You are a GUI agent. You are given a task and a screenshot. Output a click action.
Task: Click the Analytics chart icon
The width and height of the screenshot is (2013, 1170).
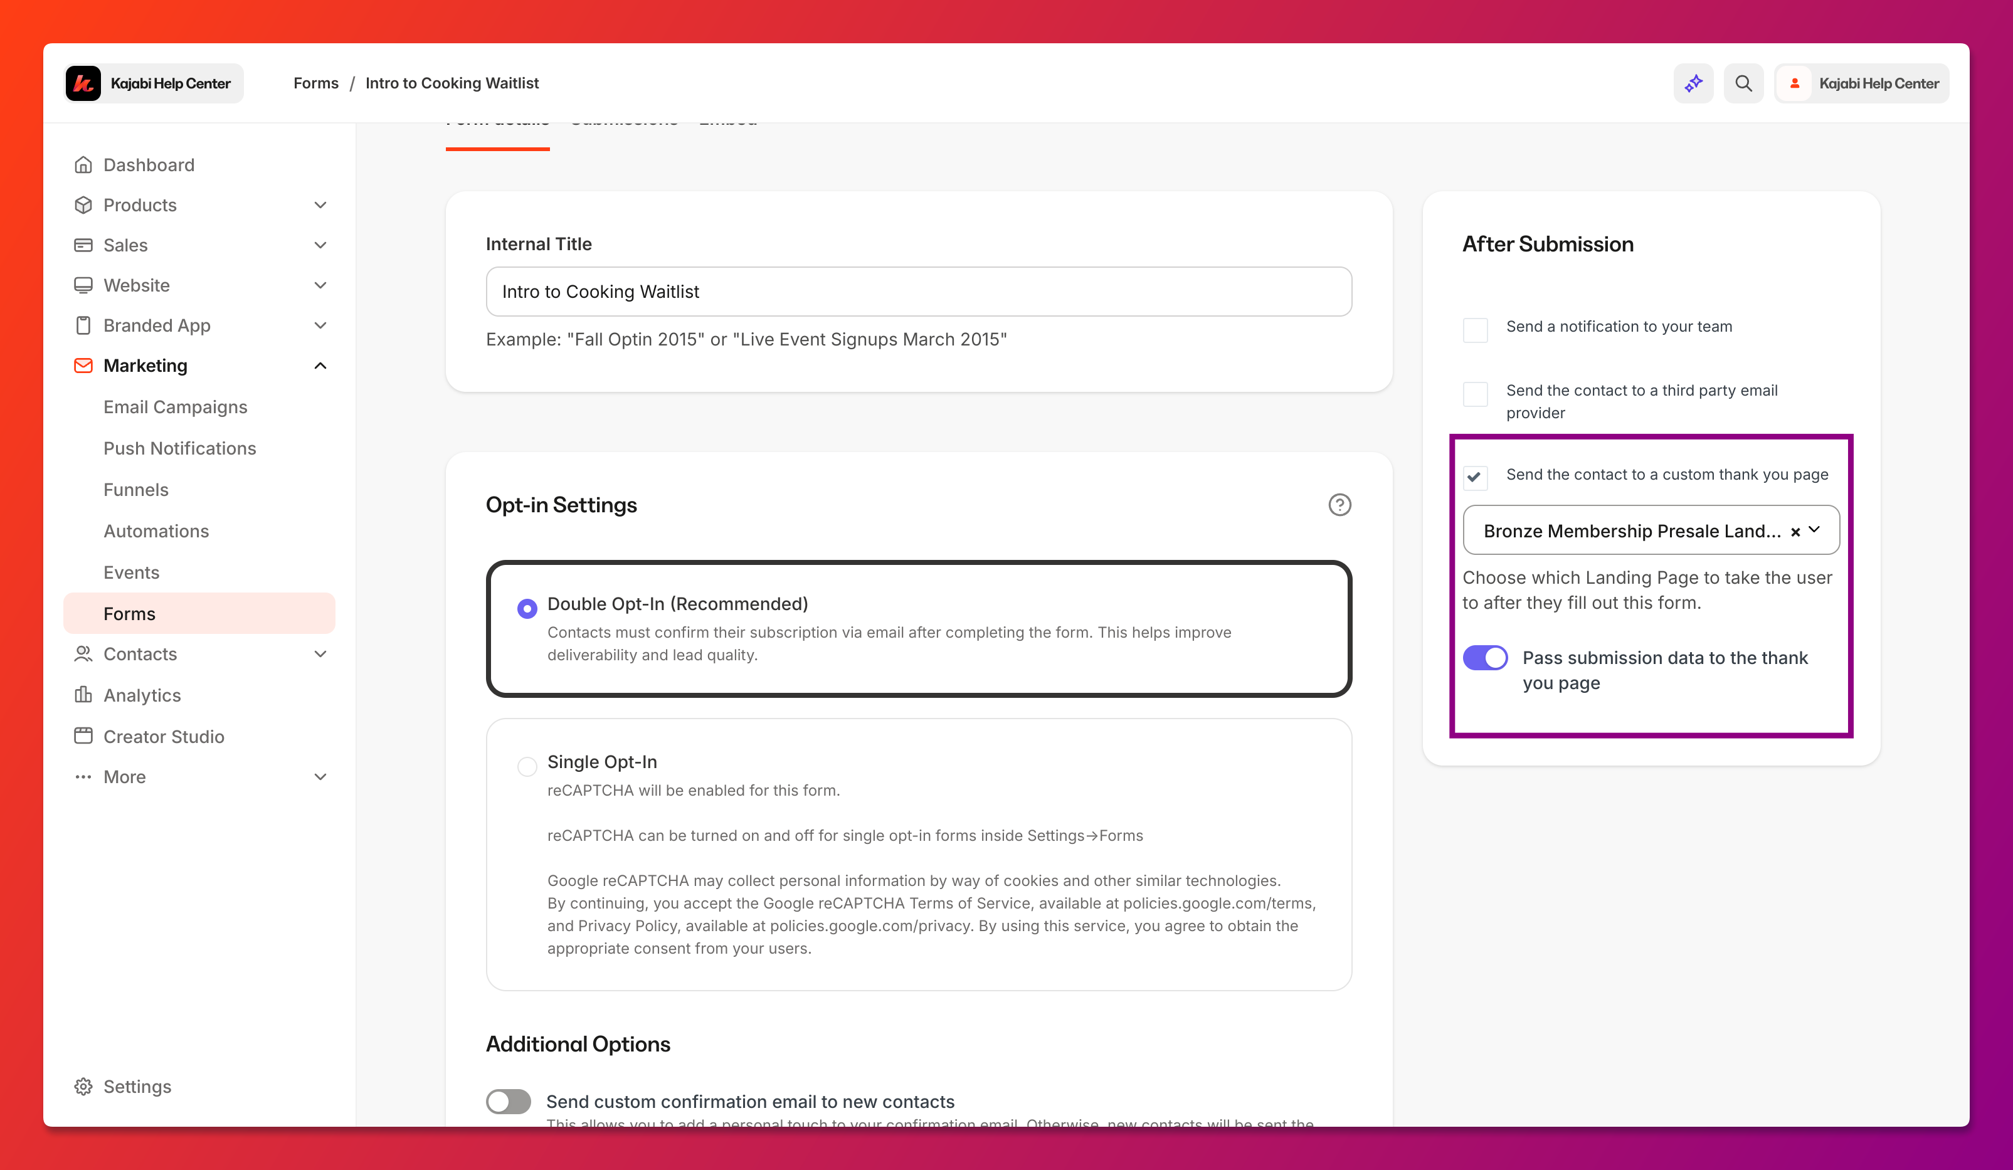click(x=83, y=695)
